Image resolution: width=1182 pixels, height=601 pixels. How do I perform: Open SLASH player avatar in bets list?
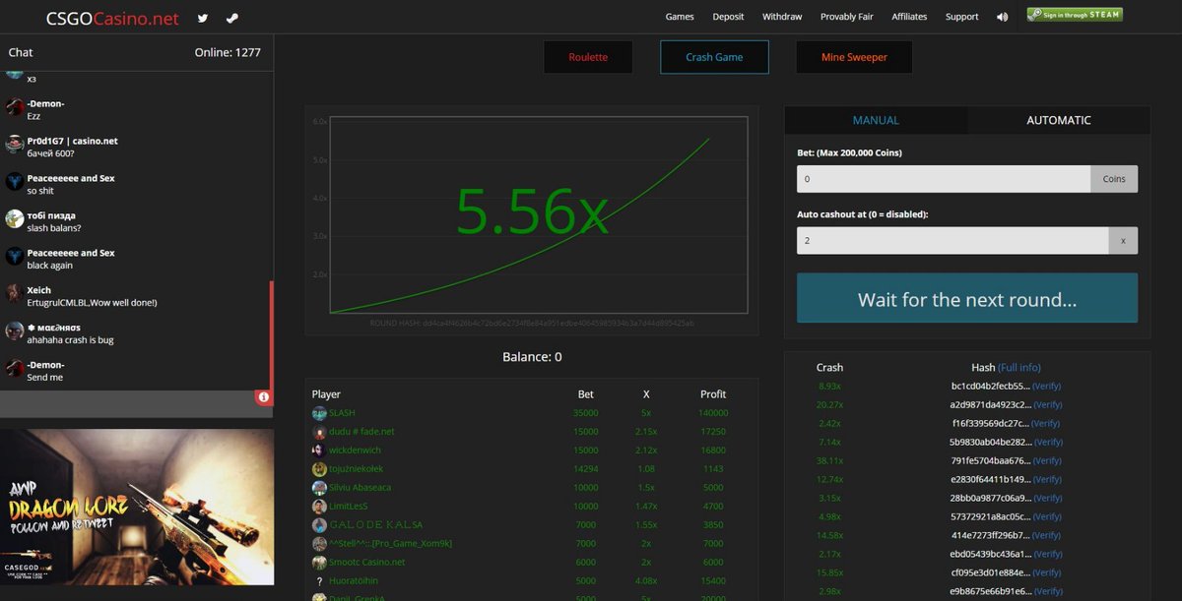click(x=319, y=413)
